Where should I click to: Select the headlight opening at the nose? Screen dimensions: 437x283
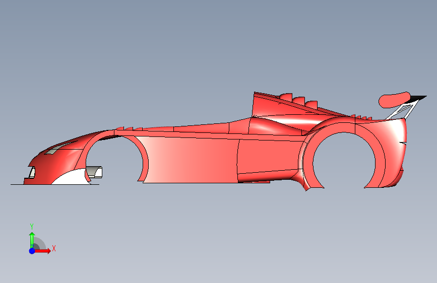point(32,172)
